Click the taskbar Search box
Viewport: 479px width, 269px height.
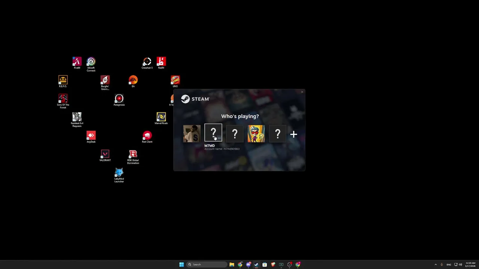click(207, 265)
